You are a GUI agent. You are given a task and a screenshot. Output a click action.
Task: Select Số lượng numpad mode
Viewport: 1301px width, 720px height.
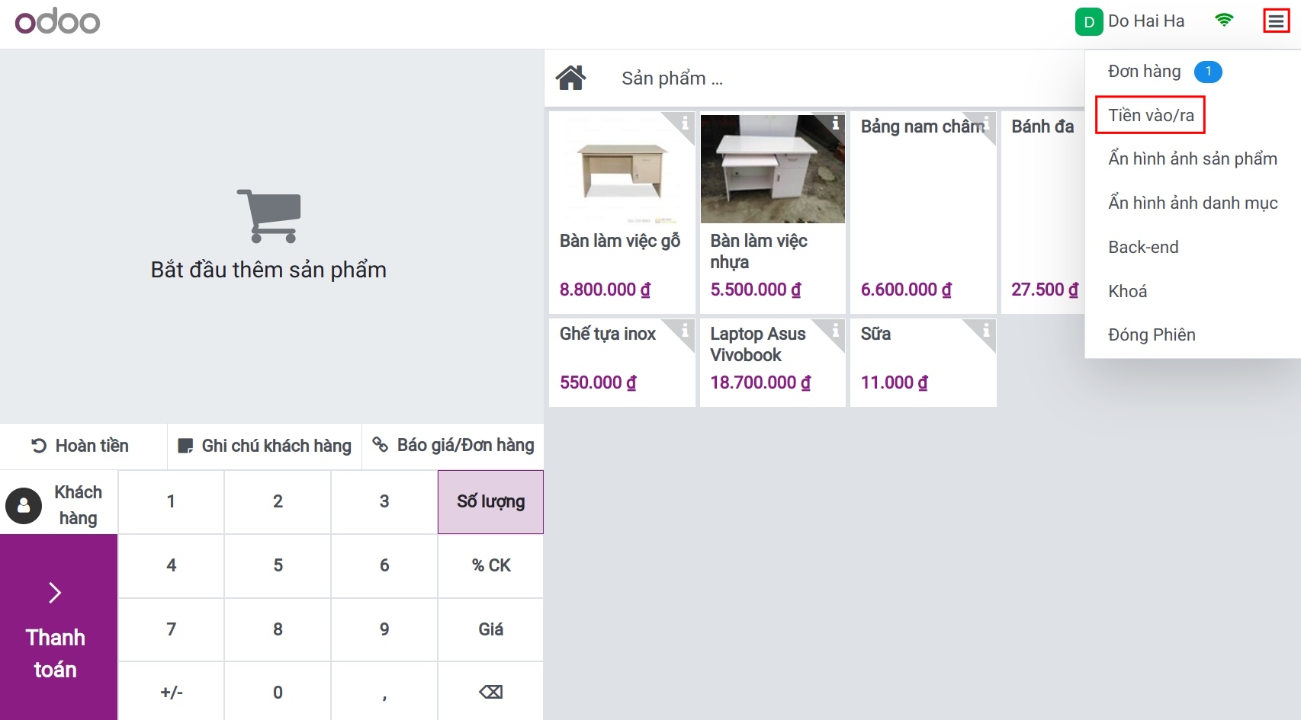click(490, 501)
